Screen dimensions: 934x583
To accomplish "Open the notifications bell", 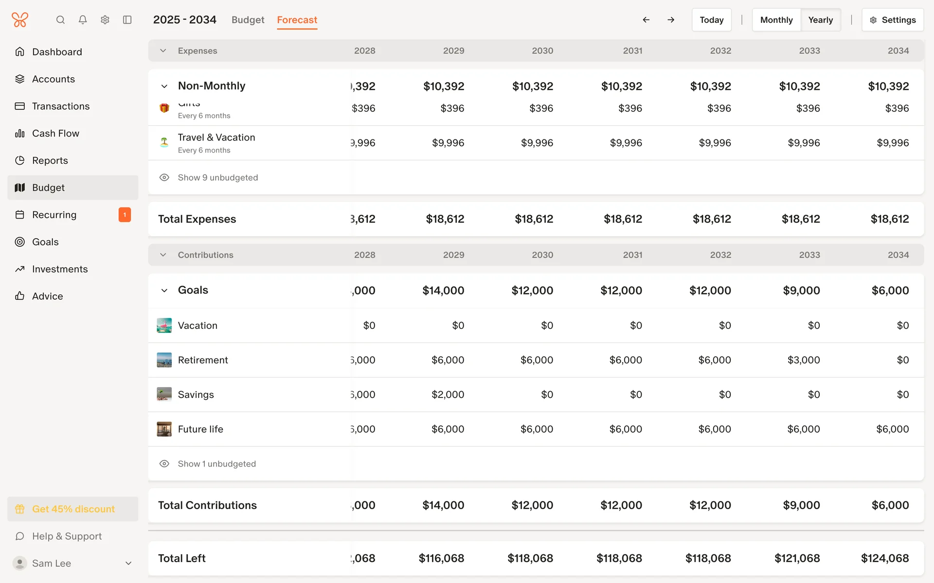I will [83, 20].
